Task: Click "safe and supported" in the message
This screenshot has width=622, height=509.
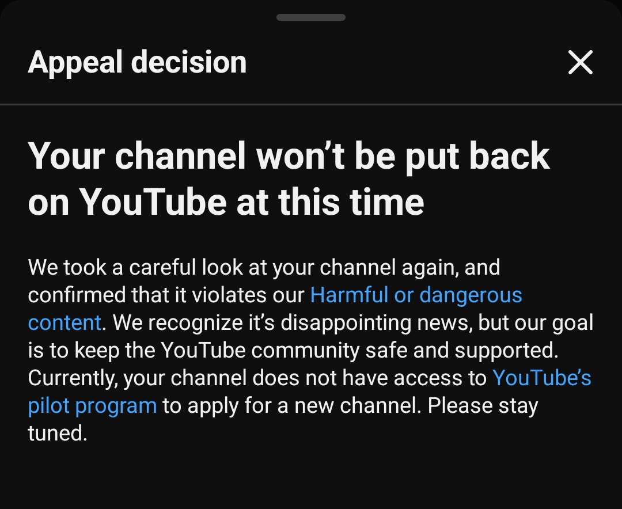Action: pos(438,351)
